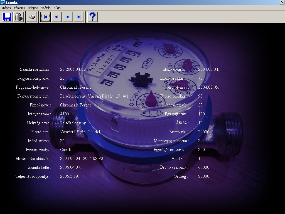Click the Bruttó csatorna label
This screenshot has height=214, width=285.
tap(174, 167)
